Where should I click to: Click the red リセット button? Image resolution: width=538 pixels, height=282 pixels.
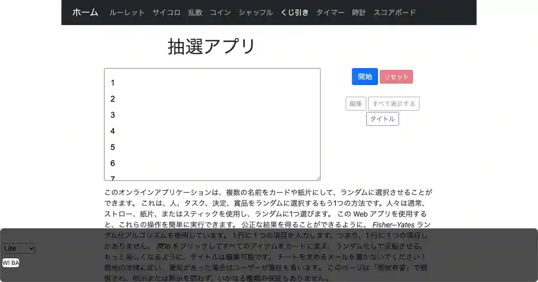396,77
